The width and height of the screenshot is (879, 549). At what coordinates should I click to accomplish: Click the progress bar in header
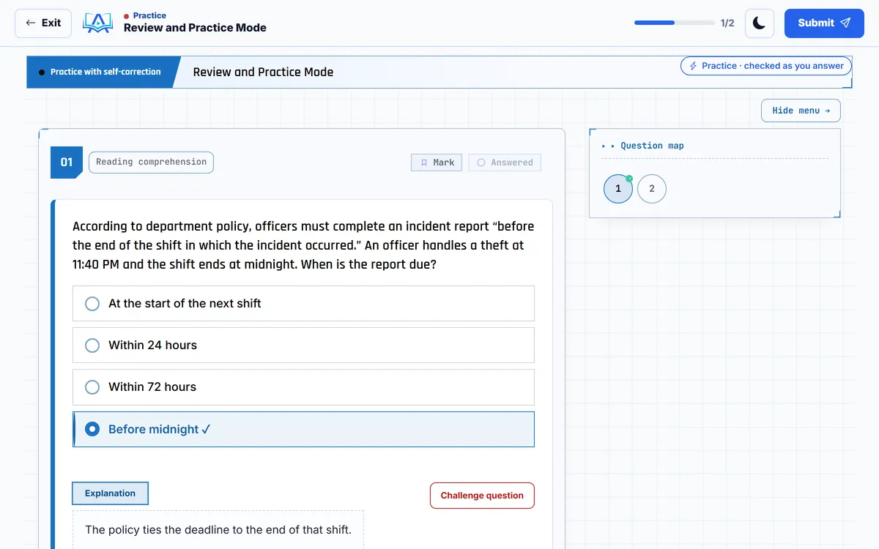[x=675, y=23]
